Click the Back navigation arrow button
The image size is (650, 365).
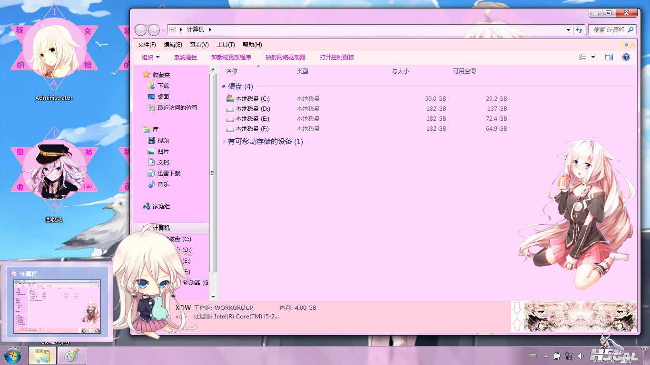140,30
